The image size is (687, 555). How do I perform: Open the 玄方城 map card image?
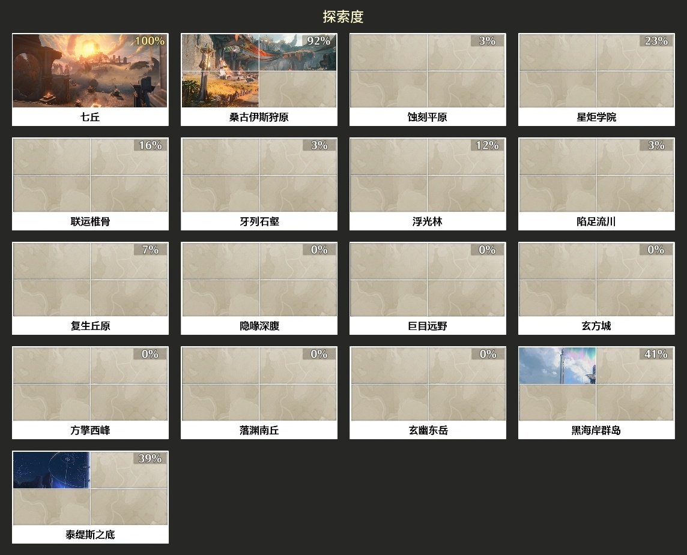click(596, 279)
